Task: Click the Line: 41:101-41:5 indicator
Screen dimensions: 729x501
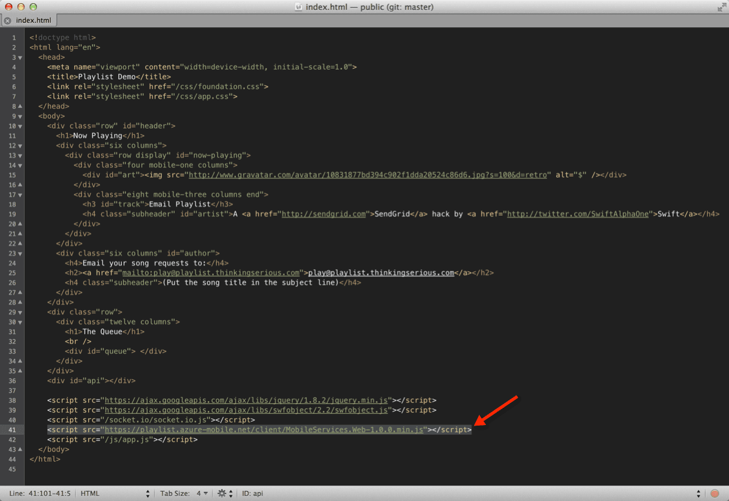Action: 40,492
